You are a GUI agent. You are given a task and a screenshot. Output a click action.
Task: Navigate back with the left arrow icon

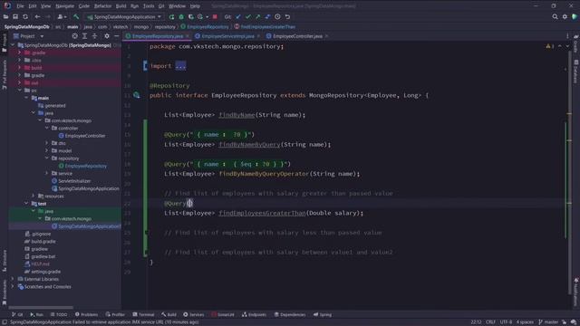pos(37,16)
